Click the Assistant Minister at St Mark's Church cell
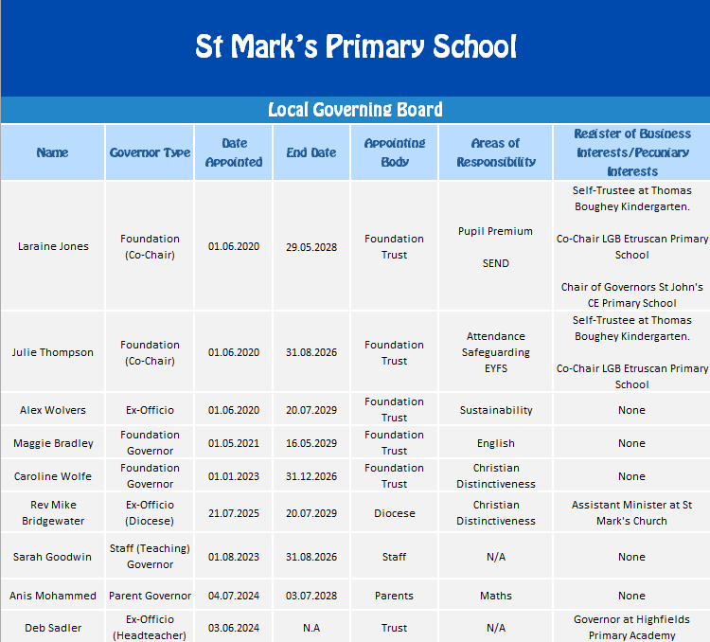This screenshot has height=642, width=710. 632,513
